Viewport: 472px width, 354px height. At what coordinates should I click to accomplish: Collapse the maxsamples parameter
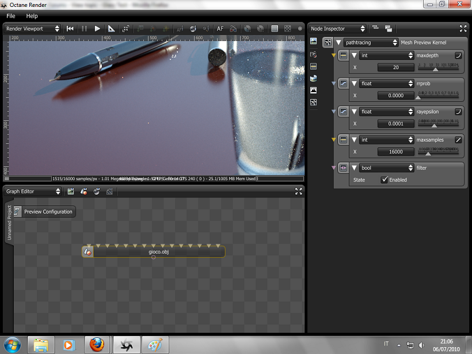pos(355,140)
